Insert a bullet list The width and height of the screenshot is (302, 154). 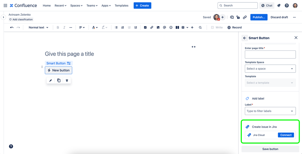coord(116,27)
